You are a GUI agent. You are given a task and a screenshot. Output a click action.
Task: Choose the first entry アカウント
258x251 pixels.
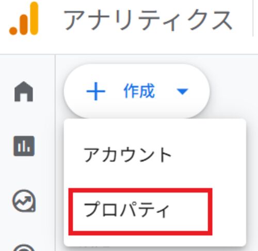click(127, 155)
